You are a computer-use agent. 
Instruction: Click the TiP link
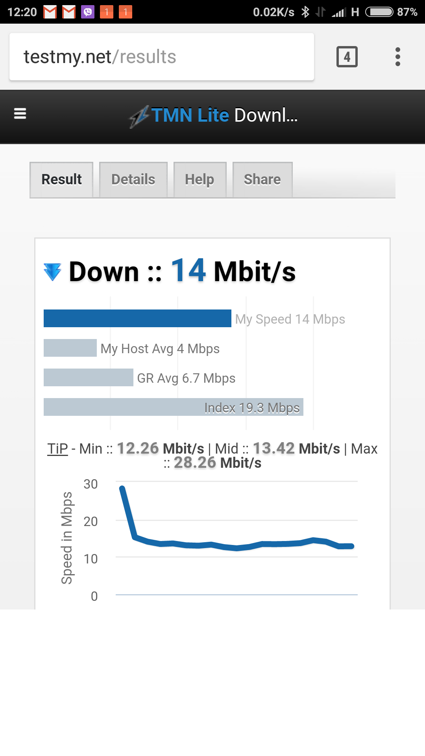(x=57, y=449)
